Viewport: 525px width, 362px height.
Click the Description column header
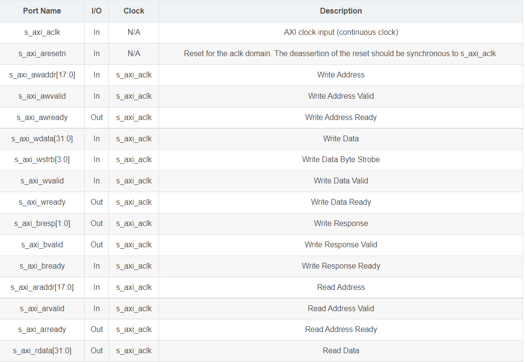341,11
